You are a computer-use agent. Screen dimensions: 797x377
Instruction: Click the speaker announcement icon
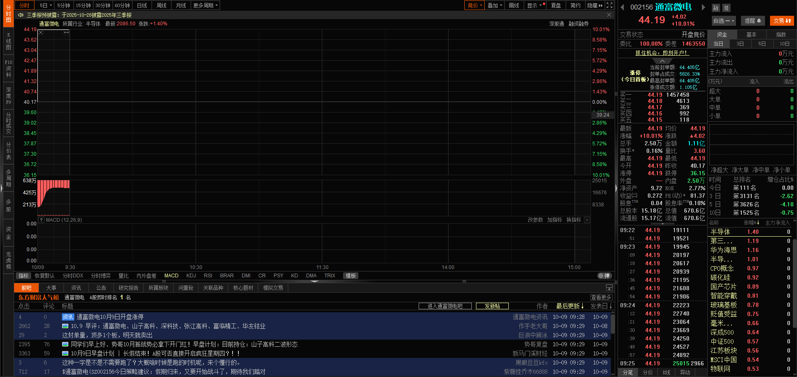[x=21, y=15]
